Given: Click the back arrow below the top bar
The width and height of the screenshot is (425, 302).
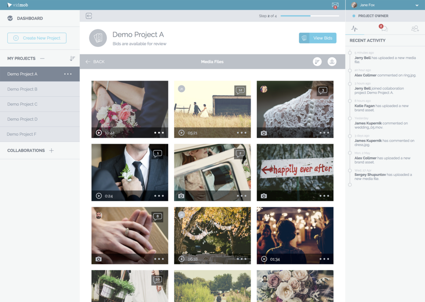Looking at the screenshot, I should [x=88, y=15].
